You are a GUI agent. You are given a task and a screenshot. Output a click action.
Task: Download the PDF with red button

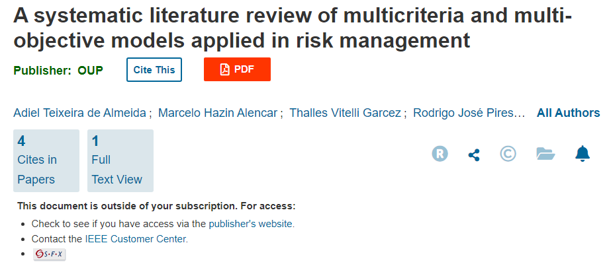[x=237, y=69]
